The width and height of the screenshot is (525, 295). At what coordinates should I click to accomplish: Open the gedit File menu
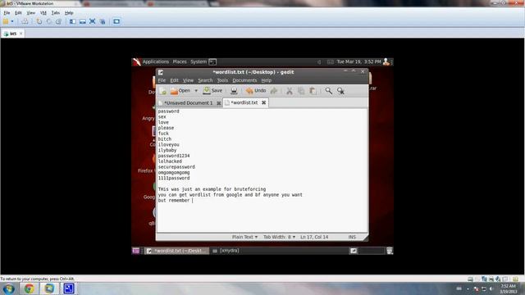coord(162,80)
